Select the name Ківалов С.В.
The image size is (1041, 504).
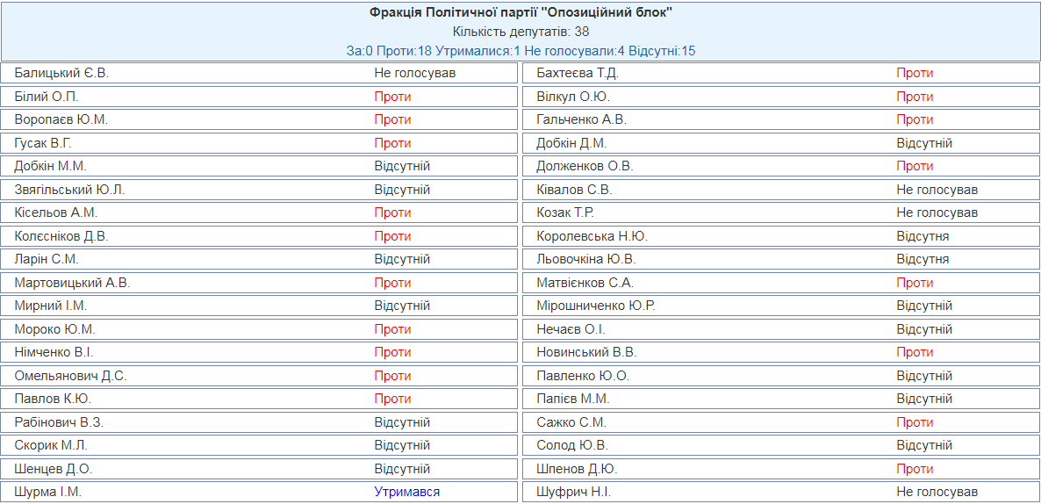(x=574, y=190)
